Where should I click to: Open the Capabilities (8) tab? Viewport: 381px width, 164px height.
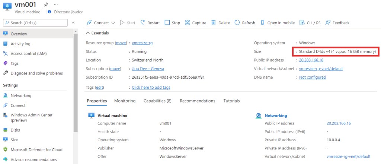point(157,101)
